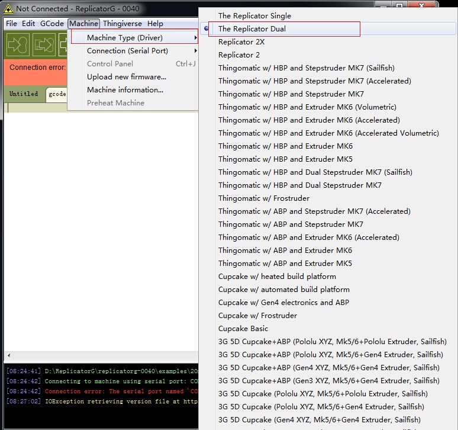Select Thingomatic w/ HBP and Extruder MK5
Viewport: 458px width, 430px height.
328,159
